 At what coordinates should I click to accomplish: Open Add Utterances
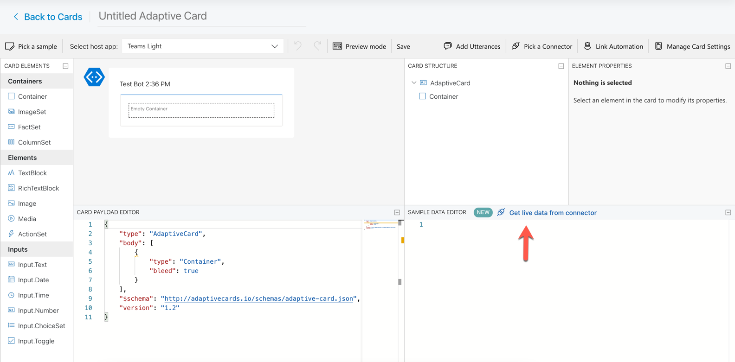coord(472,46)
